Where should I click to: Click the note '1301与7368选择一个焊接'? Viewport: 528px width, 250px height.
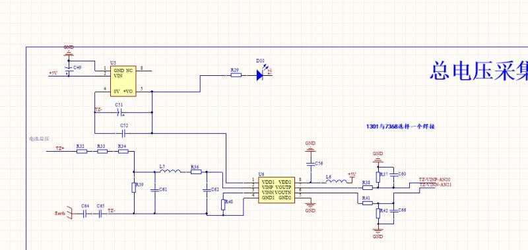401,127
